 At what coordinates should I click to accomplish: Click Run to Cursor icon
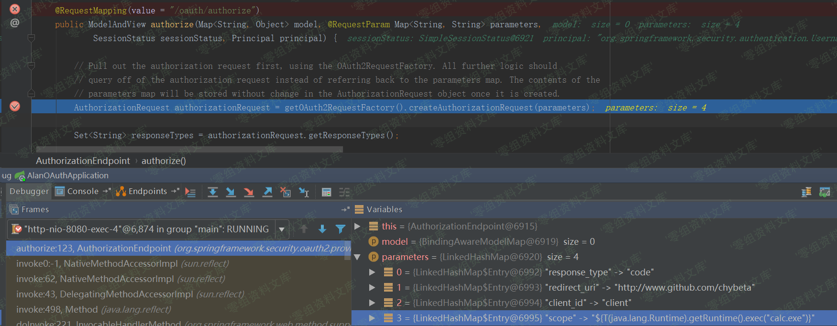(x=304, y=192)
